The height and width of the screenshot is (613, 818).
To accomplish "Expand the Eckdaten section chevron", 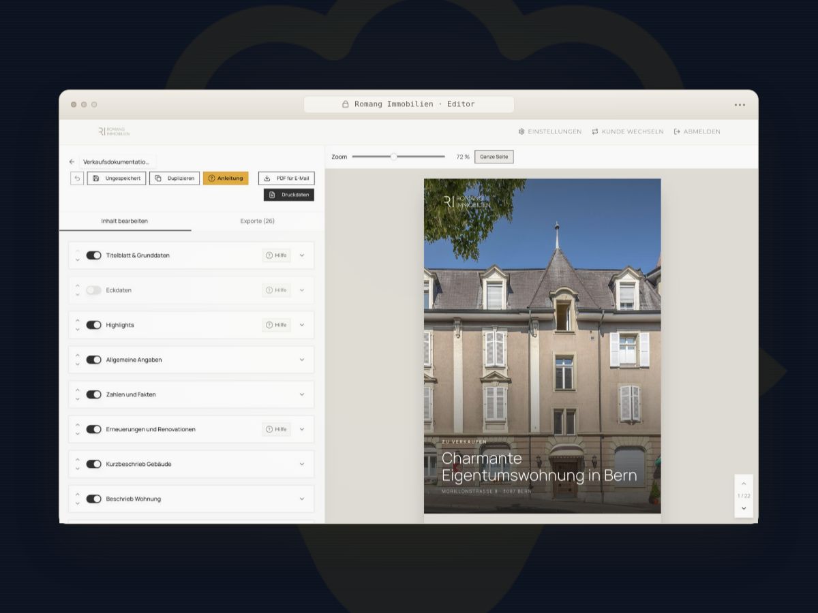I will (x=302, y=290).
